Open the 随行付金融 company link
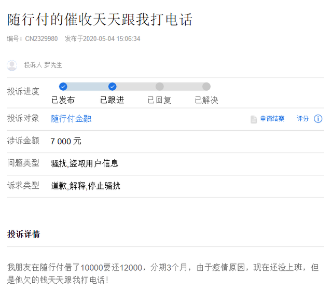Image resolution: width=332 pixels, height=291 pixels. (x=71, y=119)
